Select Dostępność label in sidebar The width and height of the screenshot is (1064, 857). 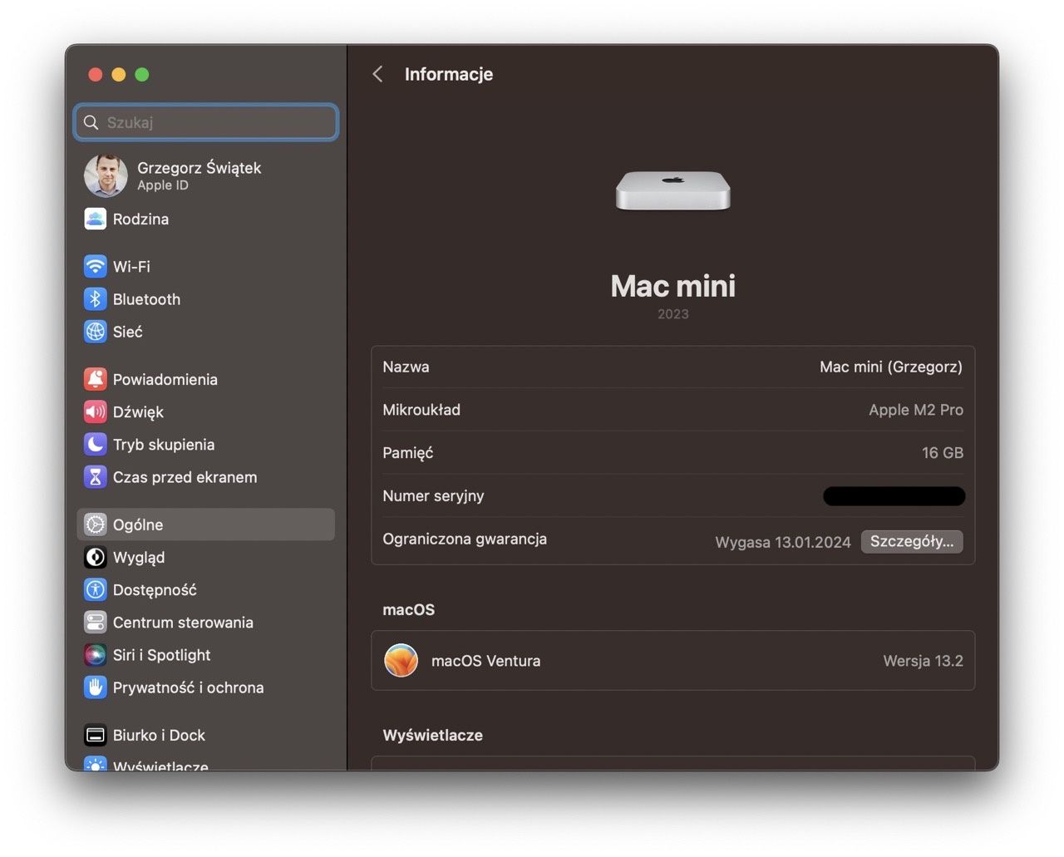coord(155,590)
